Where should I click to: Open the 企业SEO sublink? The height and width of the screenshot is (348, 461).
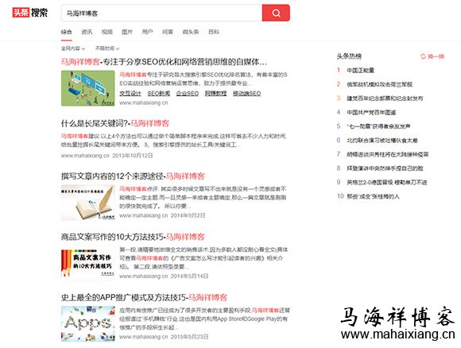click(188, 94)
